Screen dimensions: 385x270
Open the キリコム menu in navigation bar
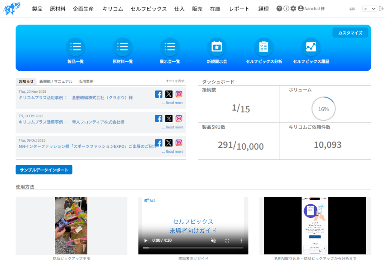[x=112, y=9]
